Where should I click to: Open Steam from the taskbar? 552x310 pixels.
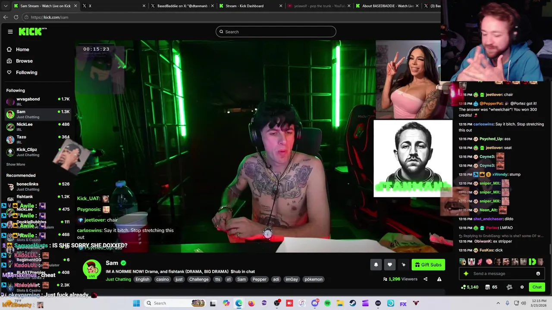[353, 303]
